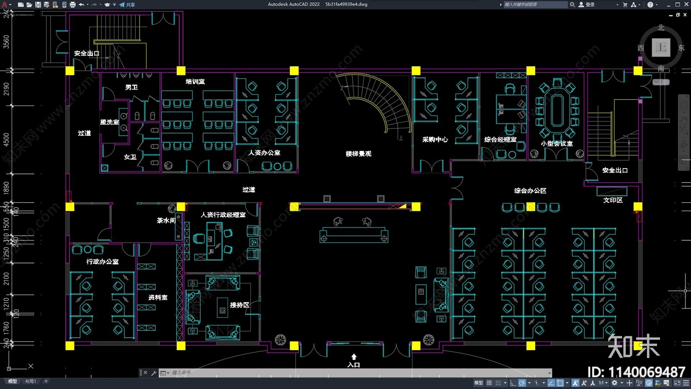
Task: Save the drawing with the floppy icon
Action: click(38, 4)
